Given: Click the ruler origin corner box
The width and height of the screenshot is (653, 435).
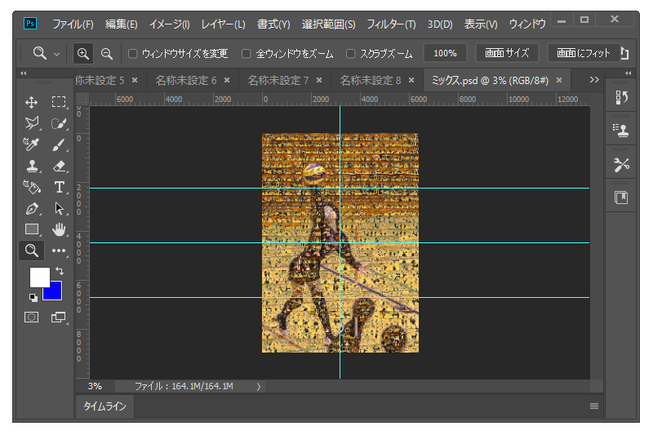Looking at the screenshot, I should pos(82,99).
